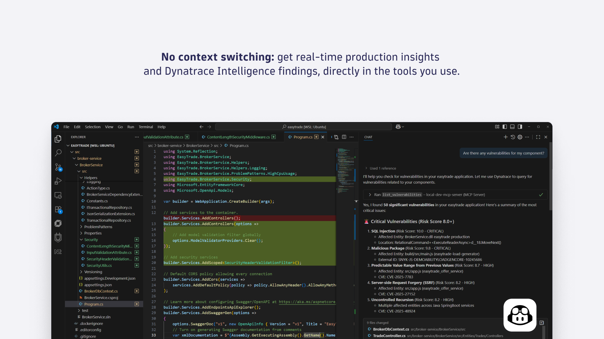This screenshot has height=339, width=604.
Task: Toggle the secondary side bar layout icon
Action: click(519, 126)
